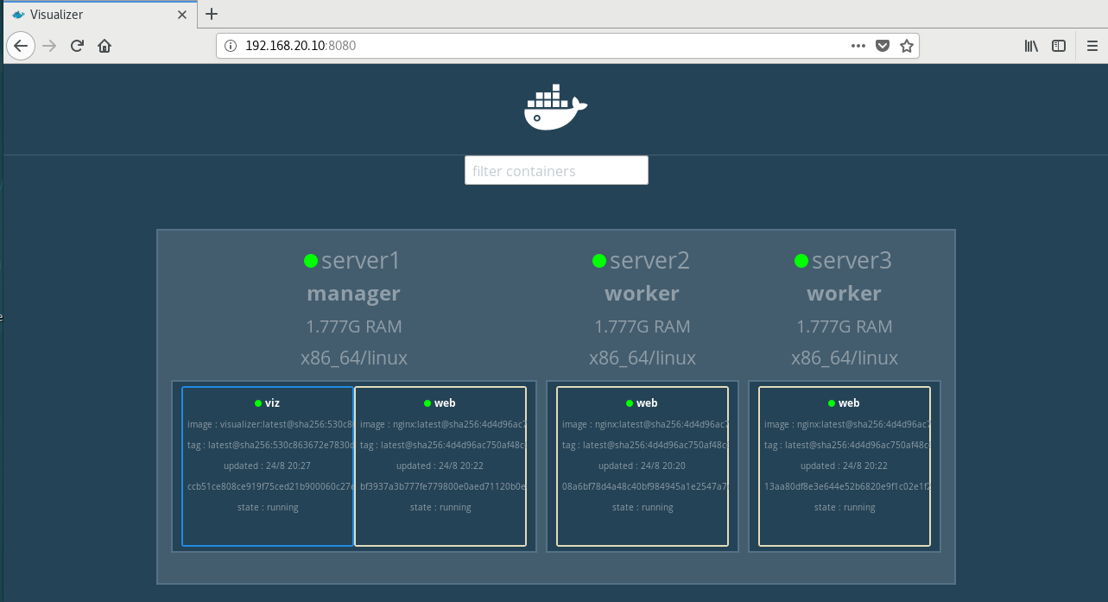
Task: Click the new tab plus button
Action: tap(212, 14)
